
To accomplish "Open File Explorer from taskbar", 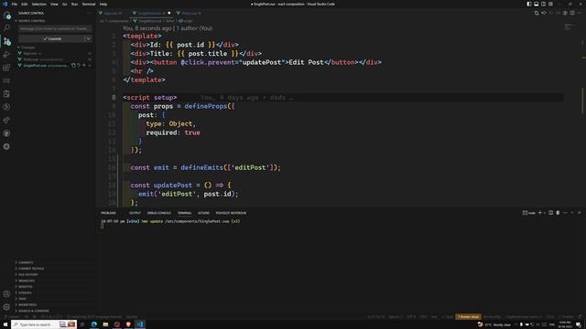I will (x=105, y=324).
